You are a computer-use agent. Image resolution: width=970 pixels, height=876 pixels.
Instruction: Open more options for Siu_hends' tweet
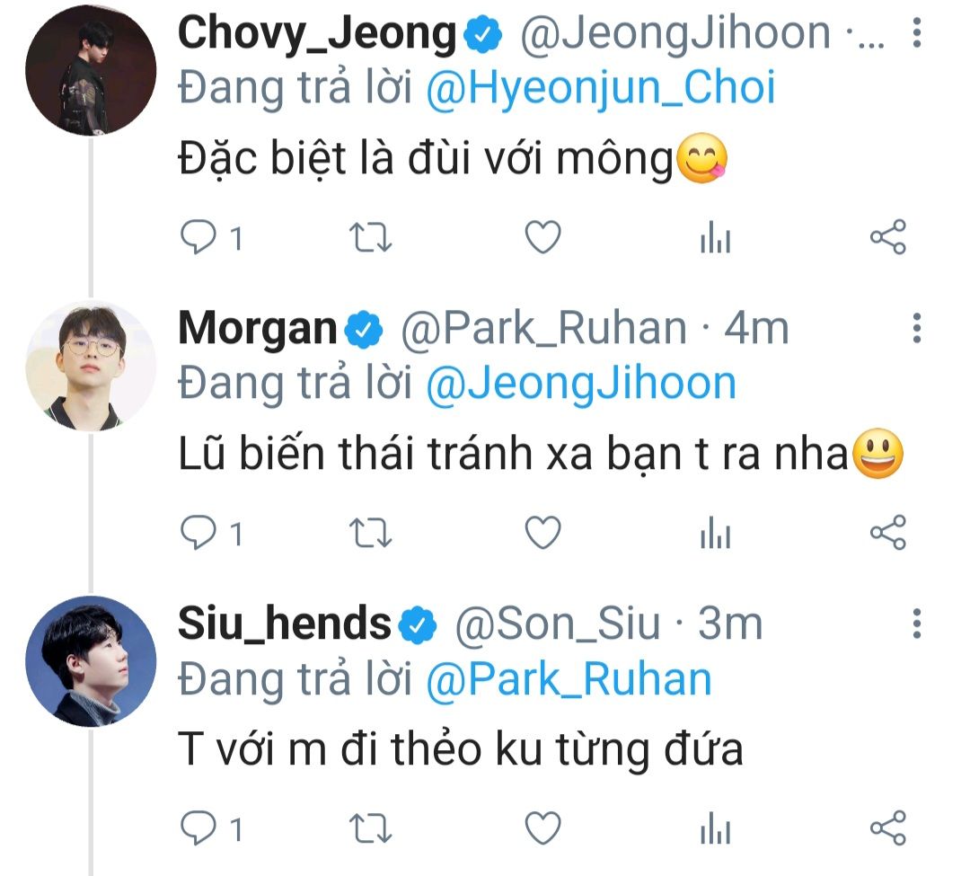[916, 623]
